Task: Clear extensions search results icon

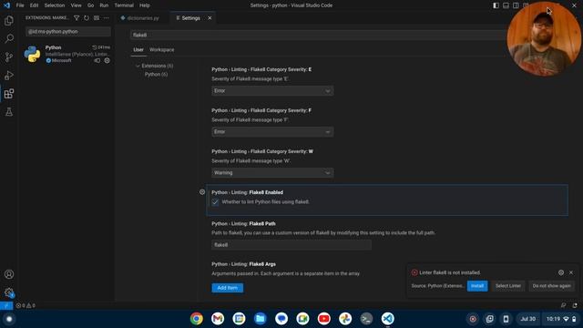Action: (97, 18)
